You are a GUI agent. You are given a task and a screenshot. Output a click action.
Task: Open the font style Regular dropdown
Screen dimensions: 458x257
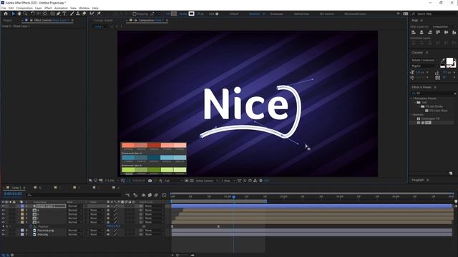(x=425, y=66)
